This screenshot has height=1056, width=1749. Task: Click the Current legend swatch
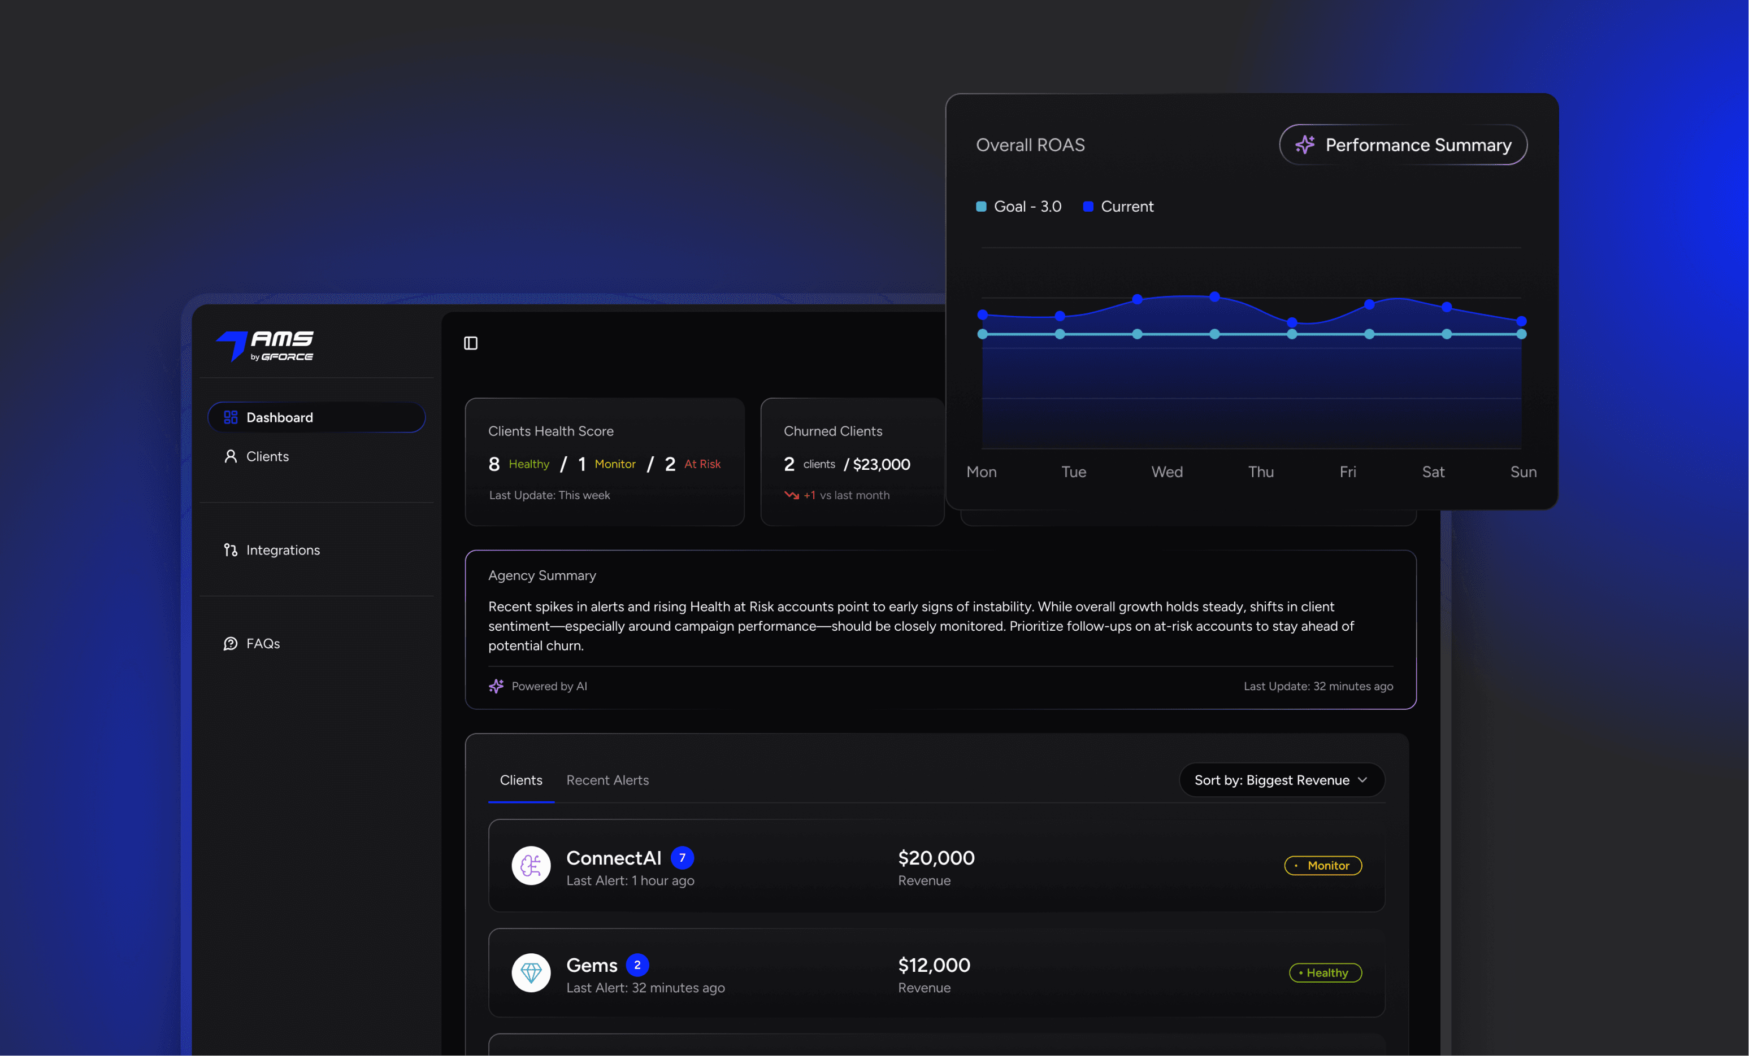pos(1088,206)
